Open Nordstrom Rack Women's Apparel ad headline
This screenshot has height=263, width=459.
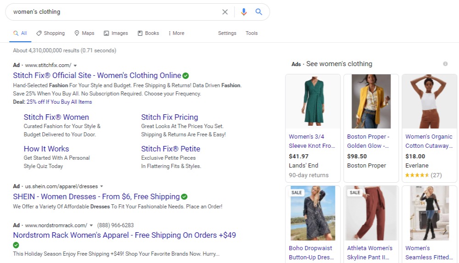tap(124, 235)
